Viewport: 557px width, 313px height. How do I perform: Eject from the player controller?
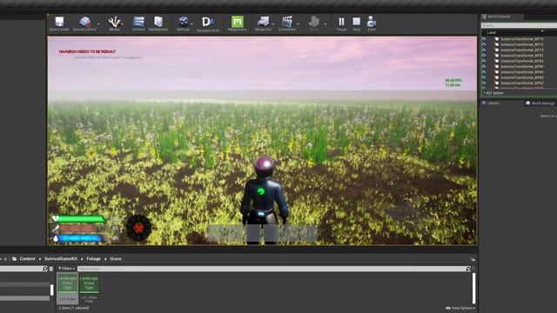(372, 22)
